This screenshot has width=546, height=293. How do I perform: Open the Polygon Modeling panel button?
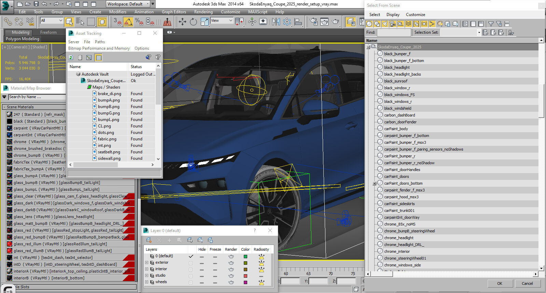(x=23, y=39)
